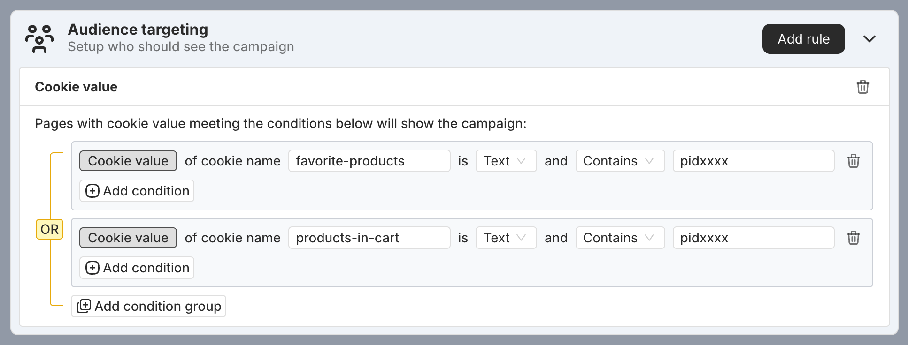Open Contains dropdown in first condition
Screen dimensions: 908x345
pyautogui.click(x=620, y=161)
